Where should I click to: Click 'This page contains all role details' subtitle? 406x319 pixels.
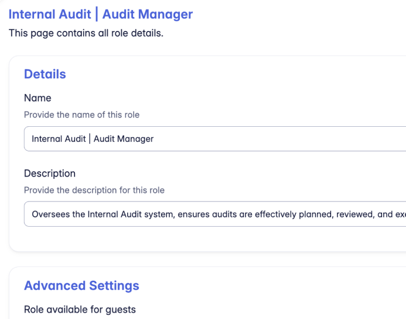tap(86, 33)
